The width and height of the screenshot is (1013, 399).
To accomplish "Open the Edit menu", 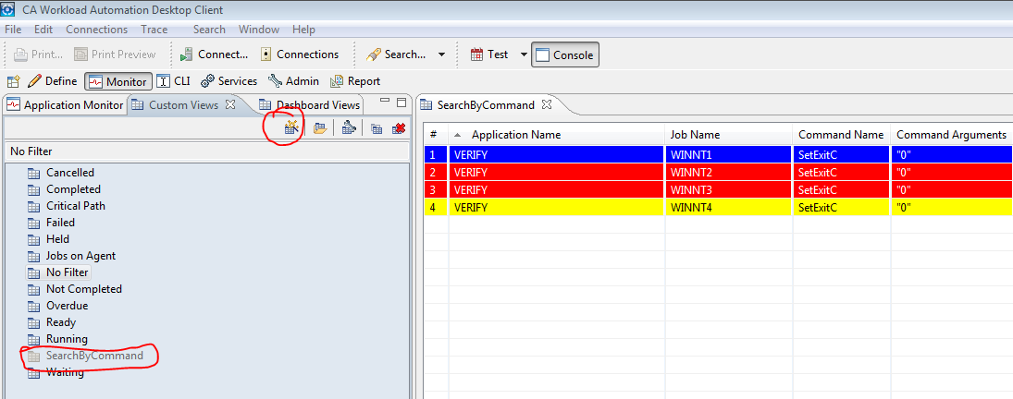I will coord(43,30).
